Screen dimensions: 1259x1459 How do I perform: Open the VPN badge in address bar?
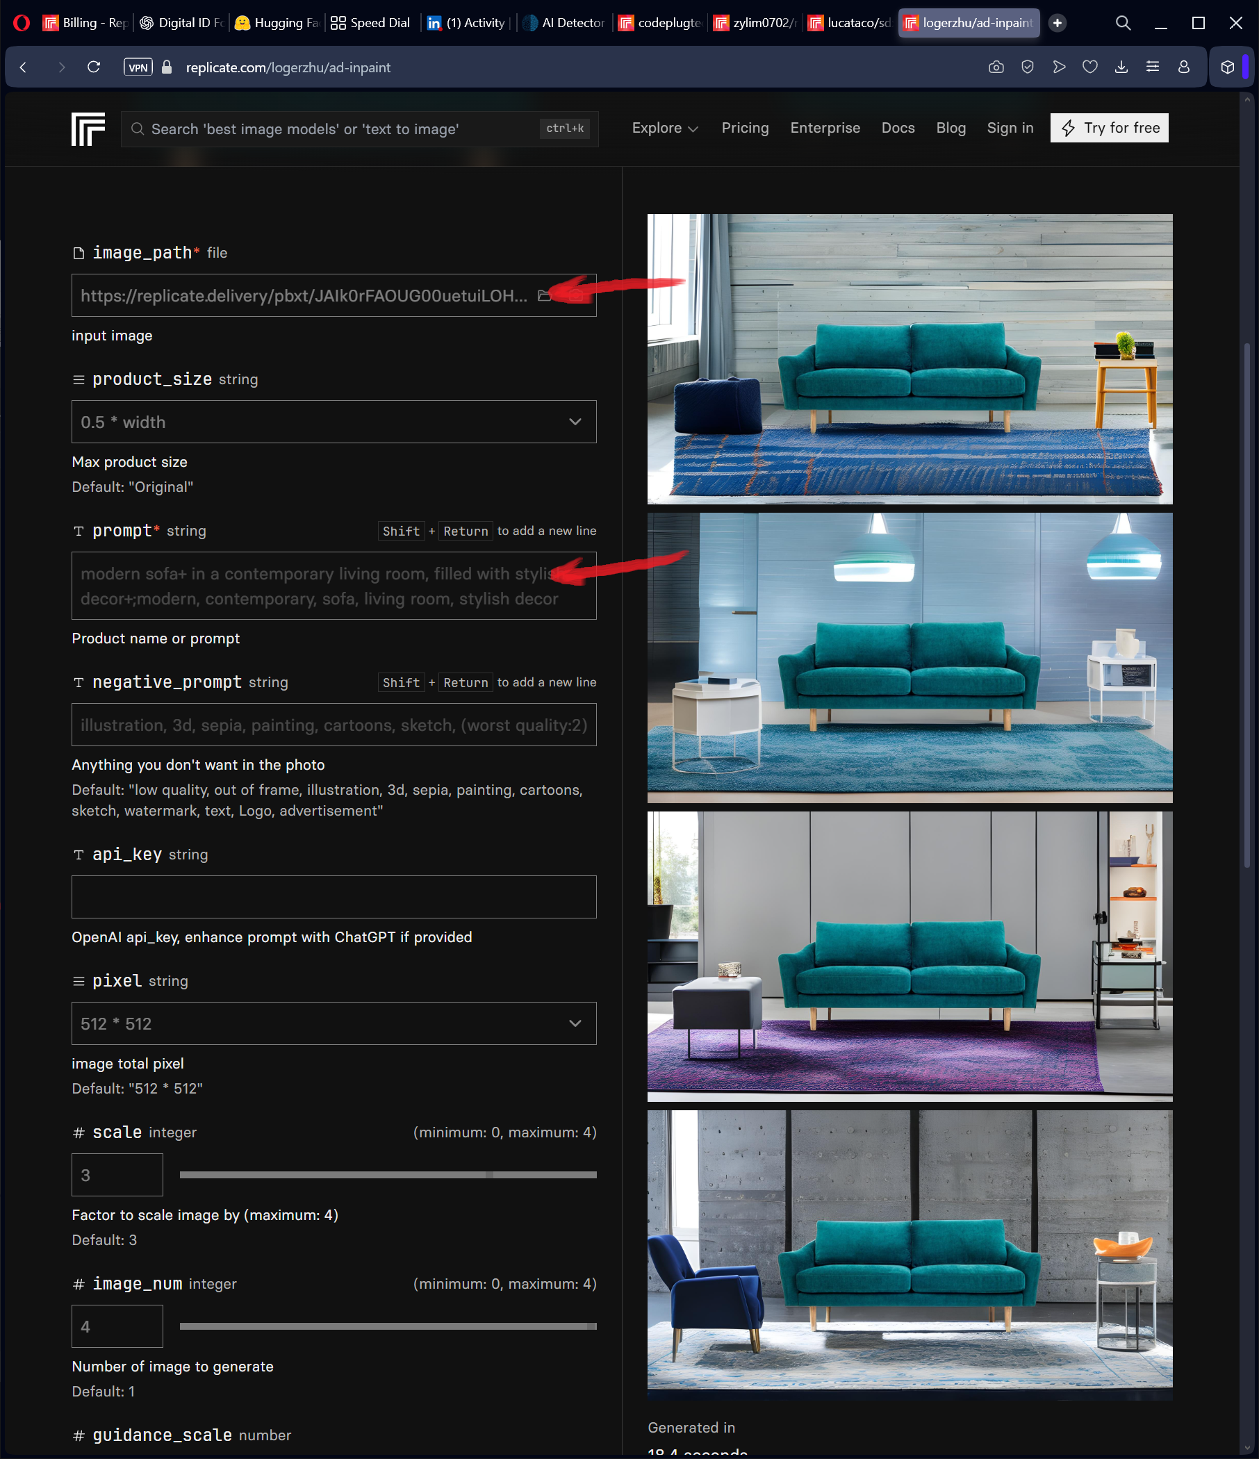tap(138, 67)
